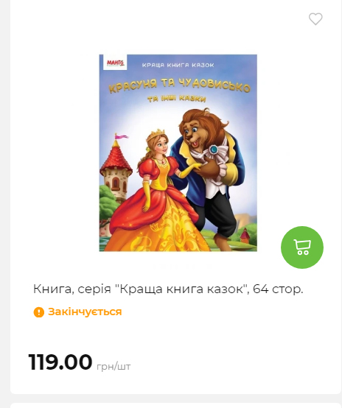Add the book to cart with green button
Image resolution: width=342 pixels, height=408 pixels.
(302, 247)
